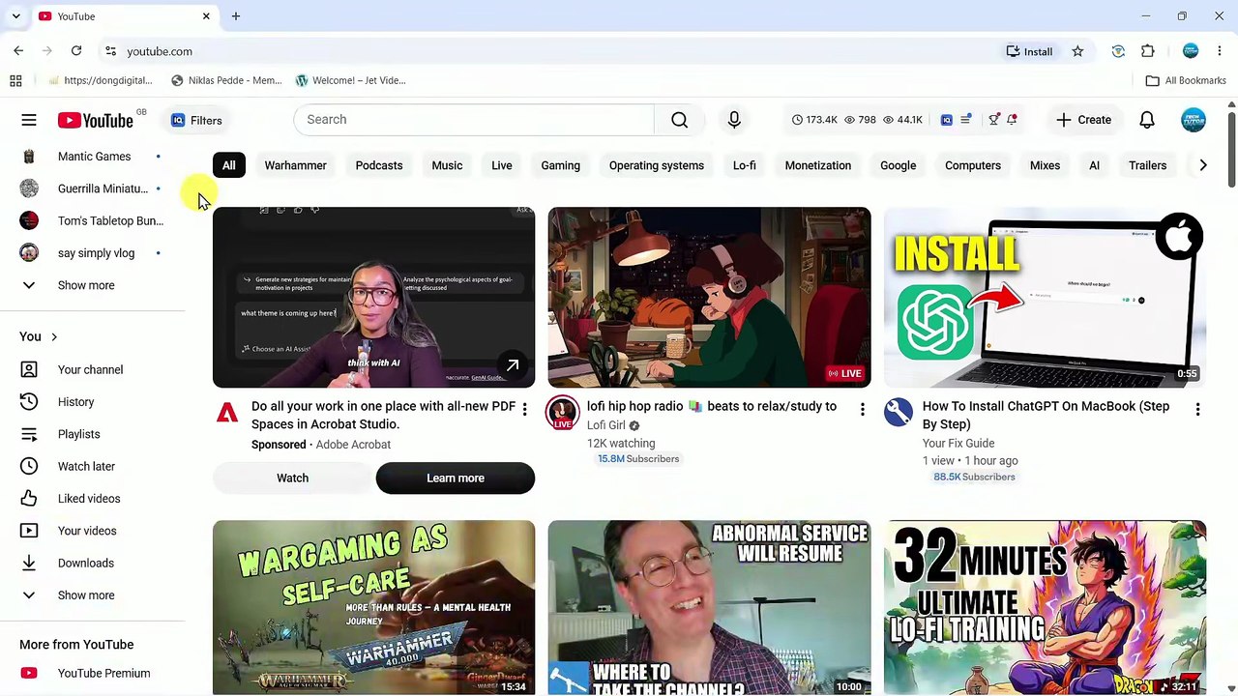Show more category chips with right arrow
This screenshot has height=696, width=1238.
(x=1202, y=165)
